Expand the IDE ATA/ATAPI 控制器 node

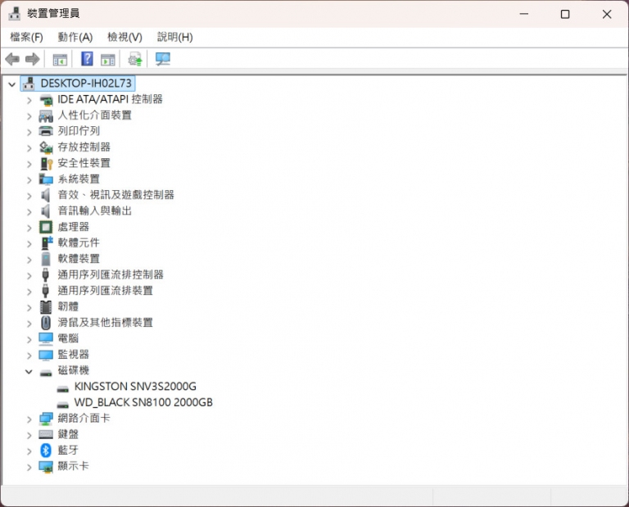[29, 100]
